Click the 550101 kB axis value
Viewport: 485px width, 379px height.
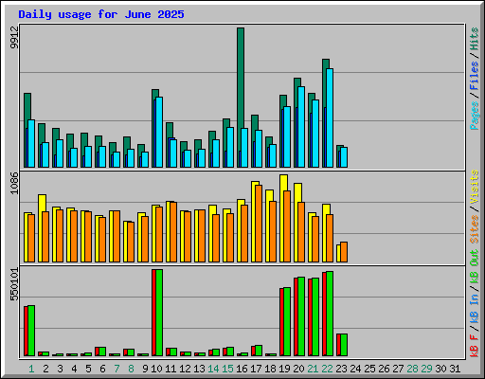tap(14, 284)
